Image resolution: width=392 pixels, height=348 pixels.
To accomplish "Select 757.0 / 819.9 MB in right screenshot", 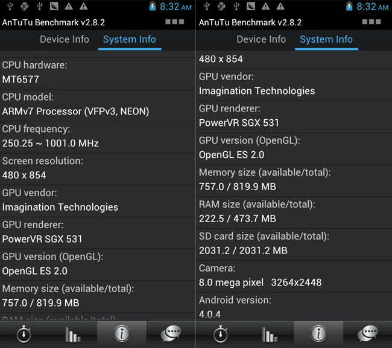I will [237, 187].
